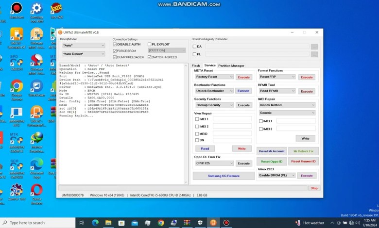The image size is (379, 228).
Task: Toggle the DUMP PRELOADER checkbox
Action: (x=115, y=57)
